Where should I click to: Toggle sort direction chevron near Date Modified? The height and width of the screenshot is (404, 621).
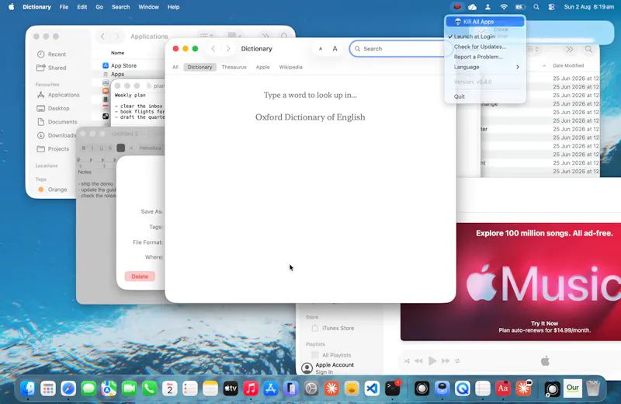544,66
